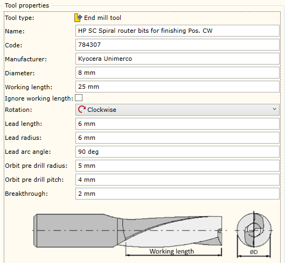Click the Name: label

(x=15, y=31)
